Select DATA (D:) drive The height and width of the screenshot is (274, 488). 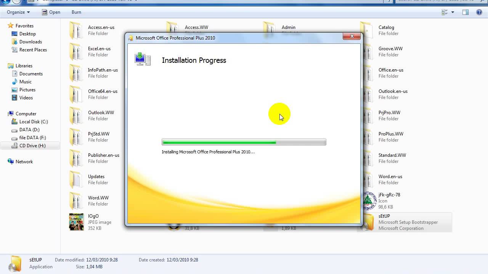click(x=29, y=130)
